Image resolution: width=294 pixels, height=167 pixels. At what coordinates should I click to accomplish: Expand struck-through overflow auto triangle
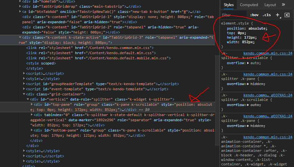pos(248,105)
